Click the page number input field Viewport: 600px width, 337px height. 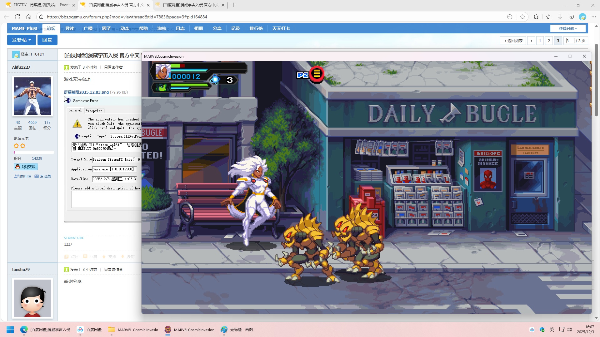tap(570, 41)
